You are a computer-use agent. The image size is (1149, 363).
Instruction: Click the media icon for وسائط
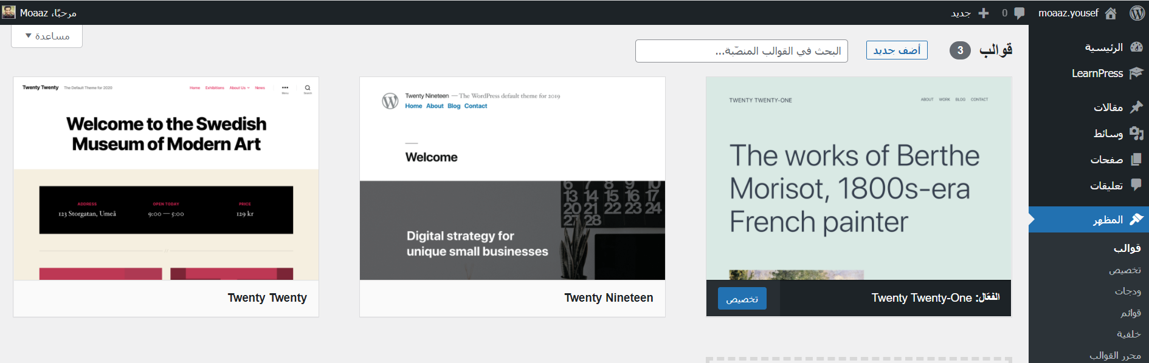(x=1136, y=134)
